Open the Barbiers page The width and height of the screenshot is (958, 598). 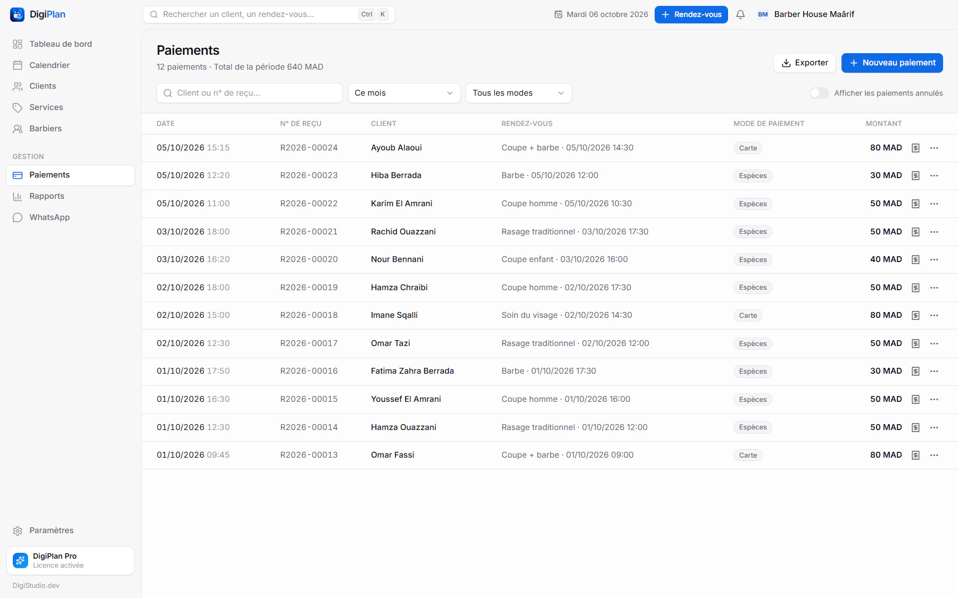tap(70, 129)
